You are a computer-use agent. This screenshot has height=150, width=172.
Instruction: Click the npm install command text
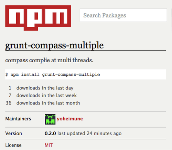53,74
